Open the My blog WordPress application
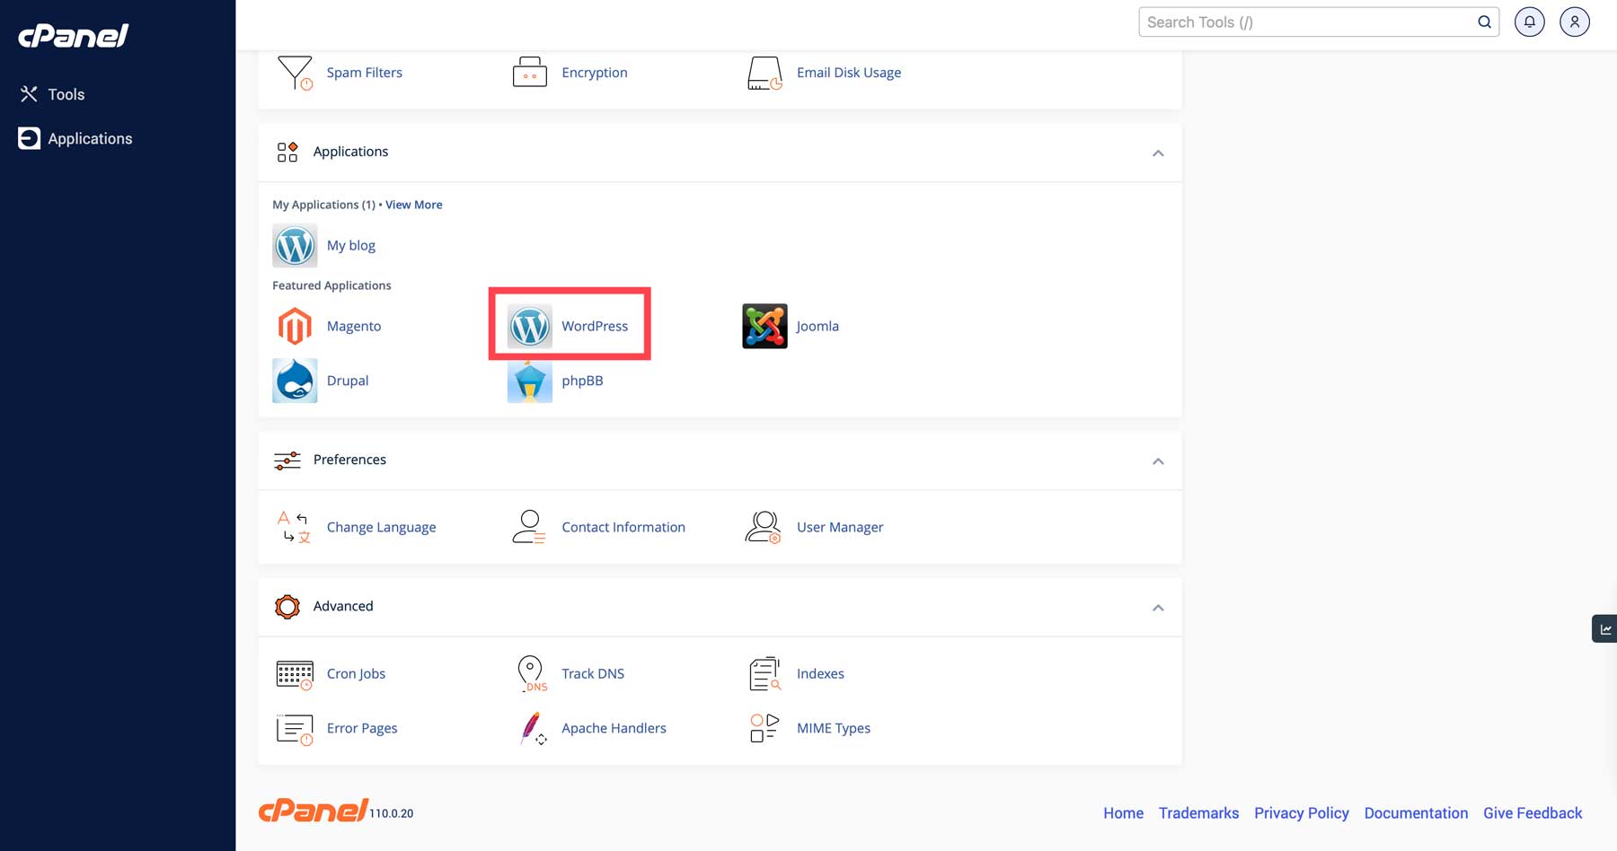 point(351,244)
